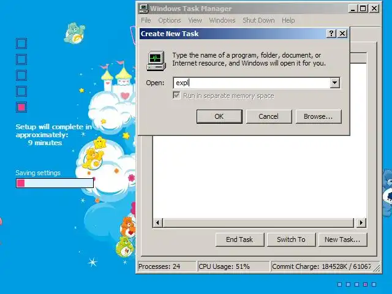This screenshot has width=392, height=294.
Task: Click the Processes: 24 status text
Action: point(159,266)
